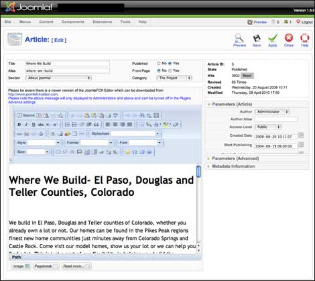
Task: Click the eraser remove-format icon
Action: (176, 125)
